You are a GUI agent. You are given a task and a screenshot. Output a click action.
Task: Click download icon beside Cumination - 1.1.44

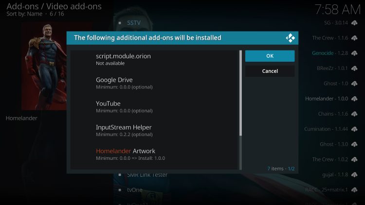point(354,129)
